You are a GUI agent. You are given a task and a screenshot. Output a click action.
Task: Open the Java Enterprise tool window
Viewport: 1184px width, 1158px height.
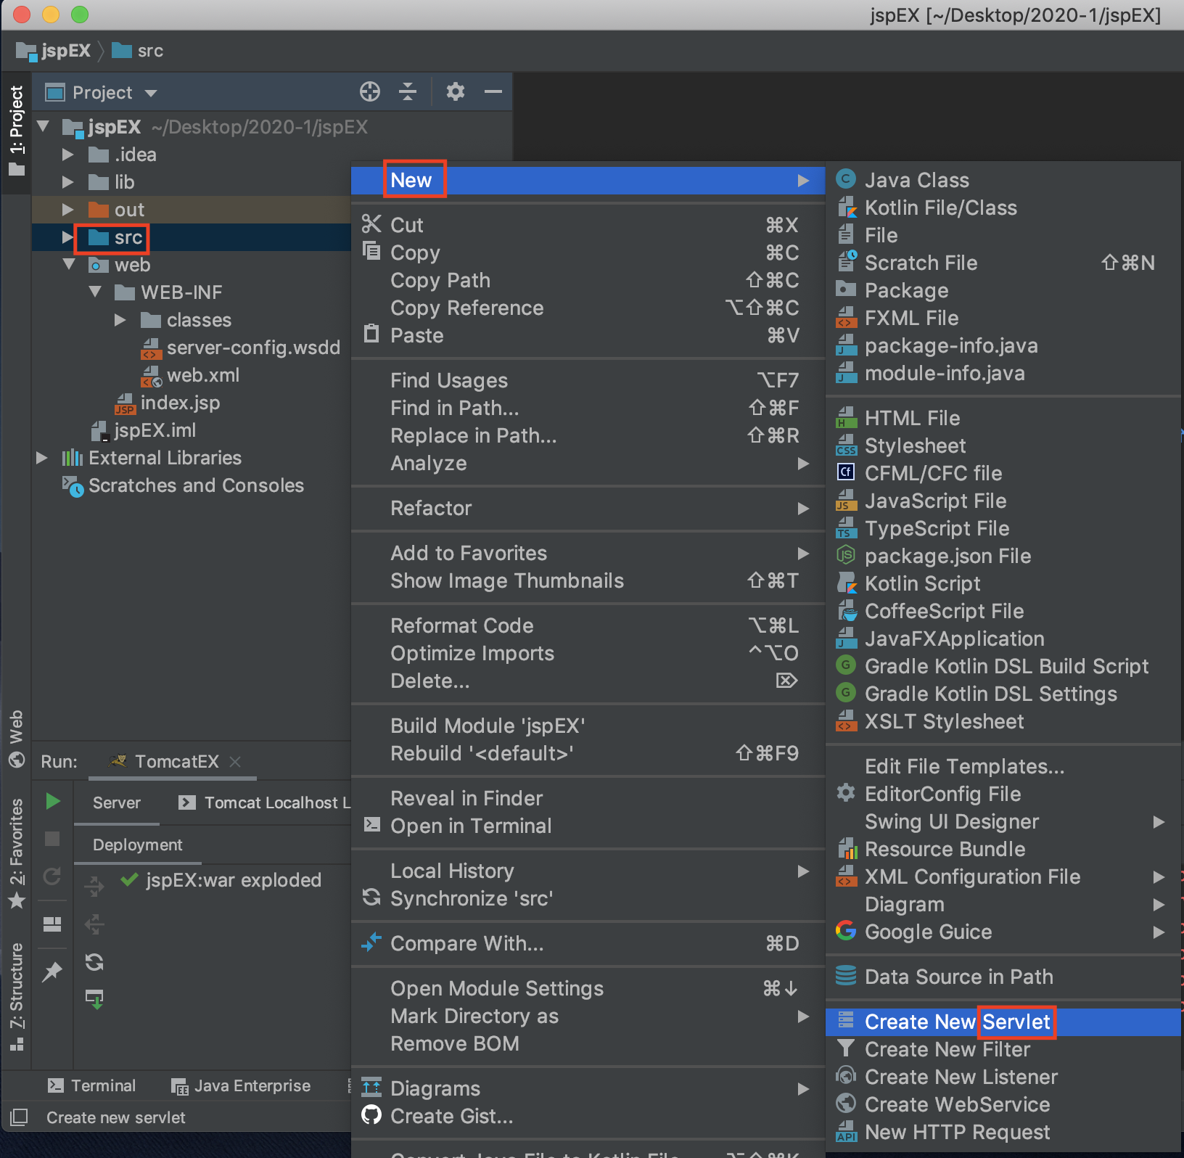click(241, 1086)
